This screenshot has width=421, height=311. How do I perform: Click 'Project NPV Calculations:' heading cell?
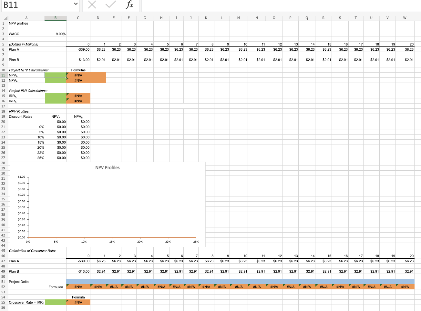click(x=29, y=70)
